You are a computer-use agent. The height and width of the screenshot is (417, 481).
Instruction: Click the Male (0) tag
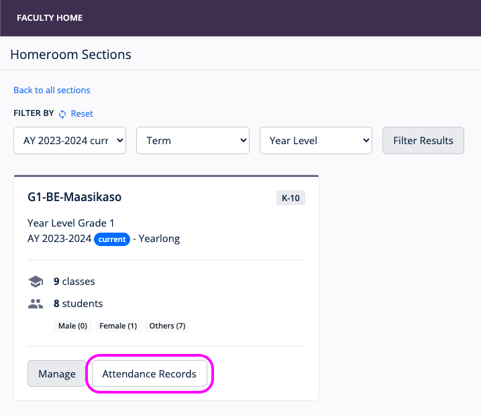72,326
